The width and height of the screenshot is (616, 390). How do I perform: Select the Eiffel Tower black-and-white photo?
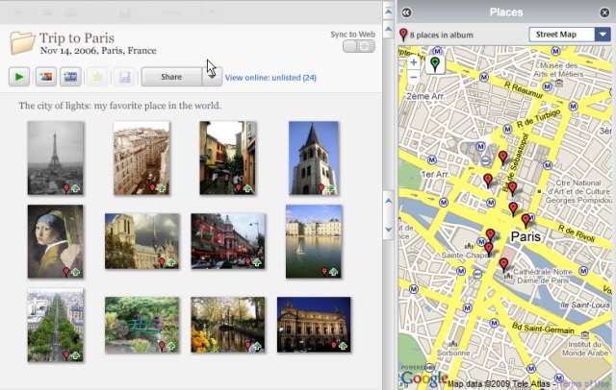55,158
